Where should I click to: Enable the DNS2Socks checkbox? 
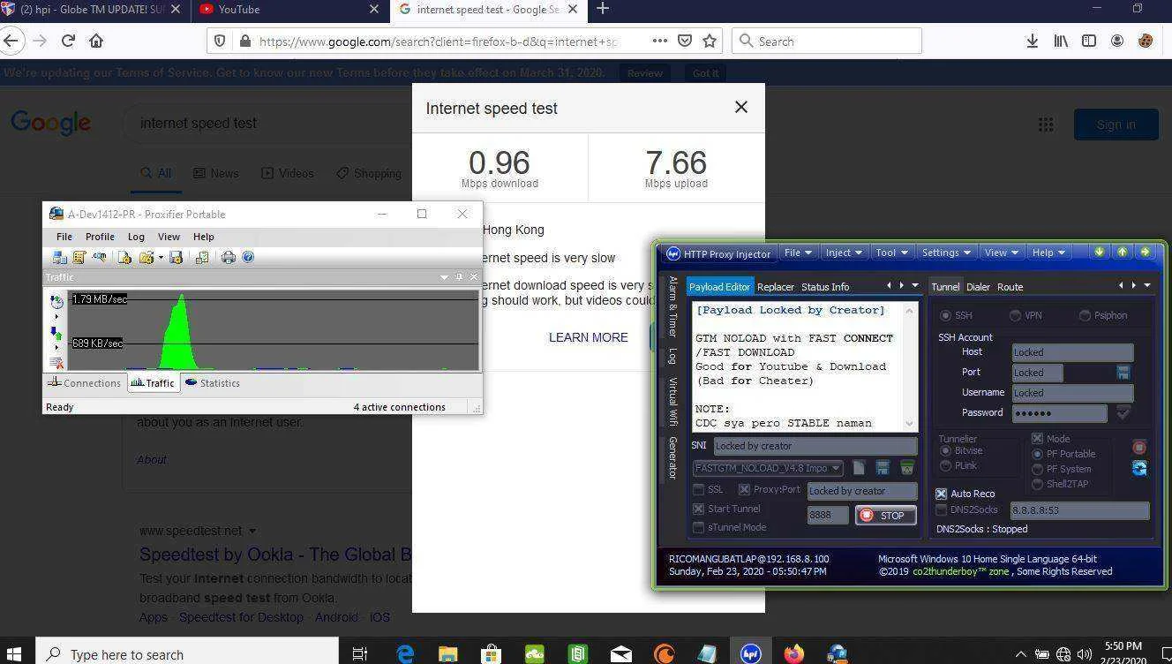(942, 509)
